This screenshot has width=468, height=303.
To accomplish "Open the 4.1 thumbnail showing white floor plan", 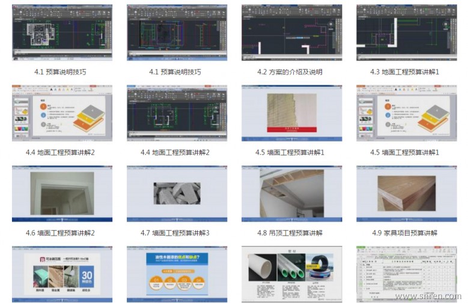I will tap(62, 32).
